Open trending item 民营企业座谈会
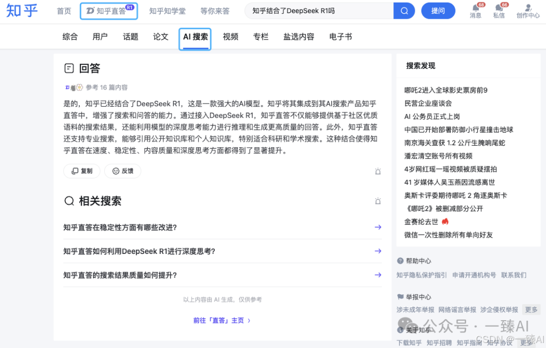Image resolution: width=546 pixels, height=348 pixels. click(428, 104)
